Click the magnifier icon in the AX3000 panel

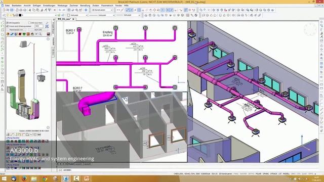point(40,34)
